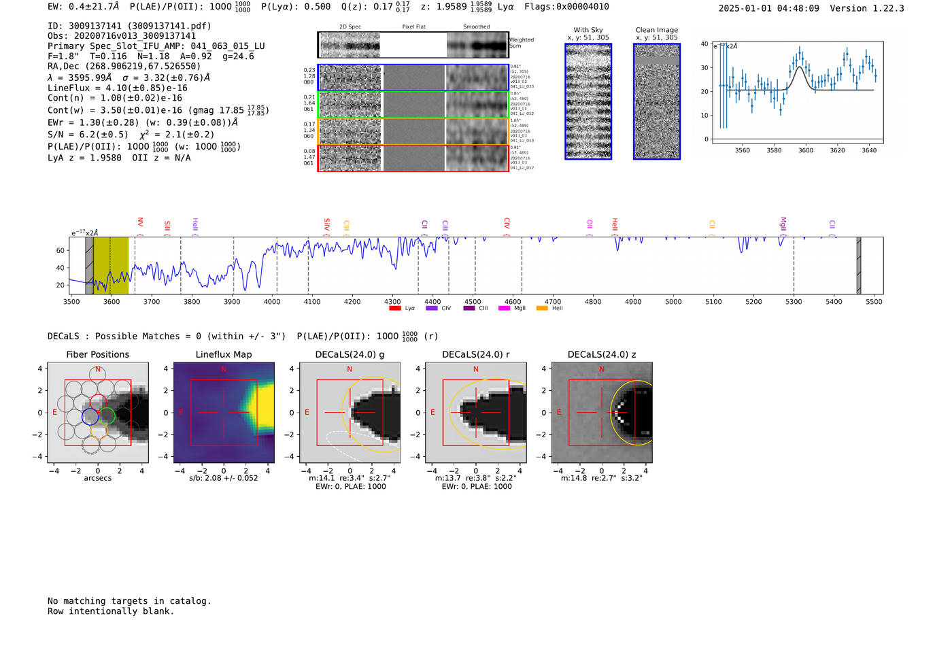The image size is (952, 648).
Task: Click the yellow highlighted band in the spectrum
Action: (111, 265)
